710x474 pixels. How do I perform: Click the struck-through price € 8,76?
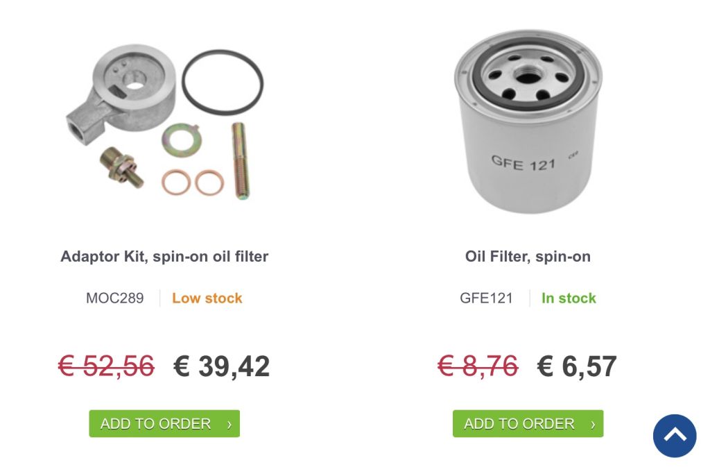pos(478,366)
